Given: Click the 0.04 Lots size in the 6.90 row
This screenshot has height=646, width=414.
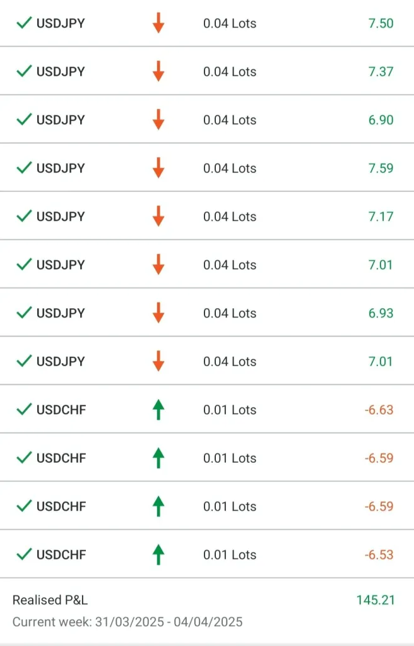Looking at the screenshot, I should (230, 120).
